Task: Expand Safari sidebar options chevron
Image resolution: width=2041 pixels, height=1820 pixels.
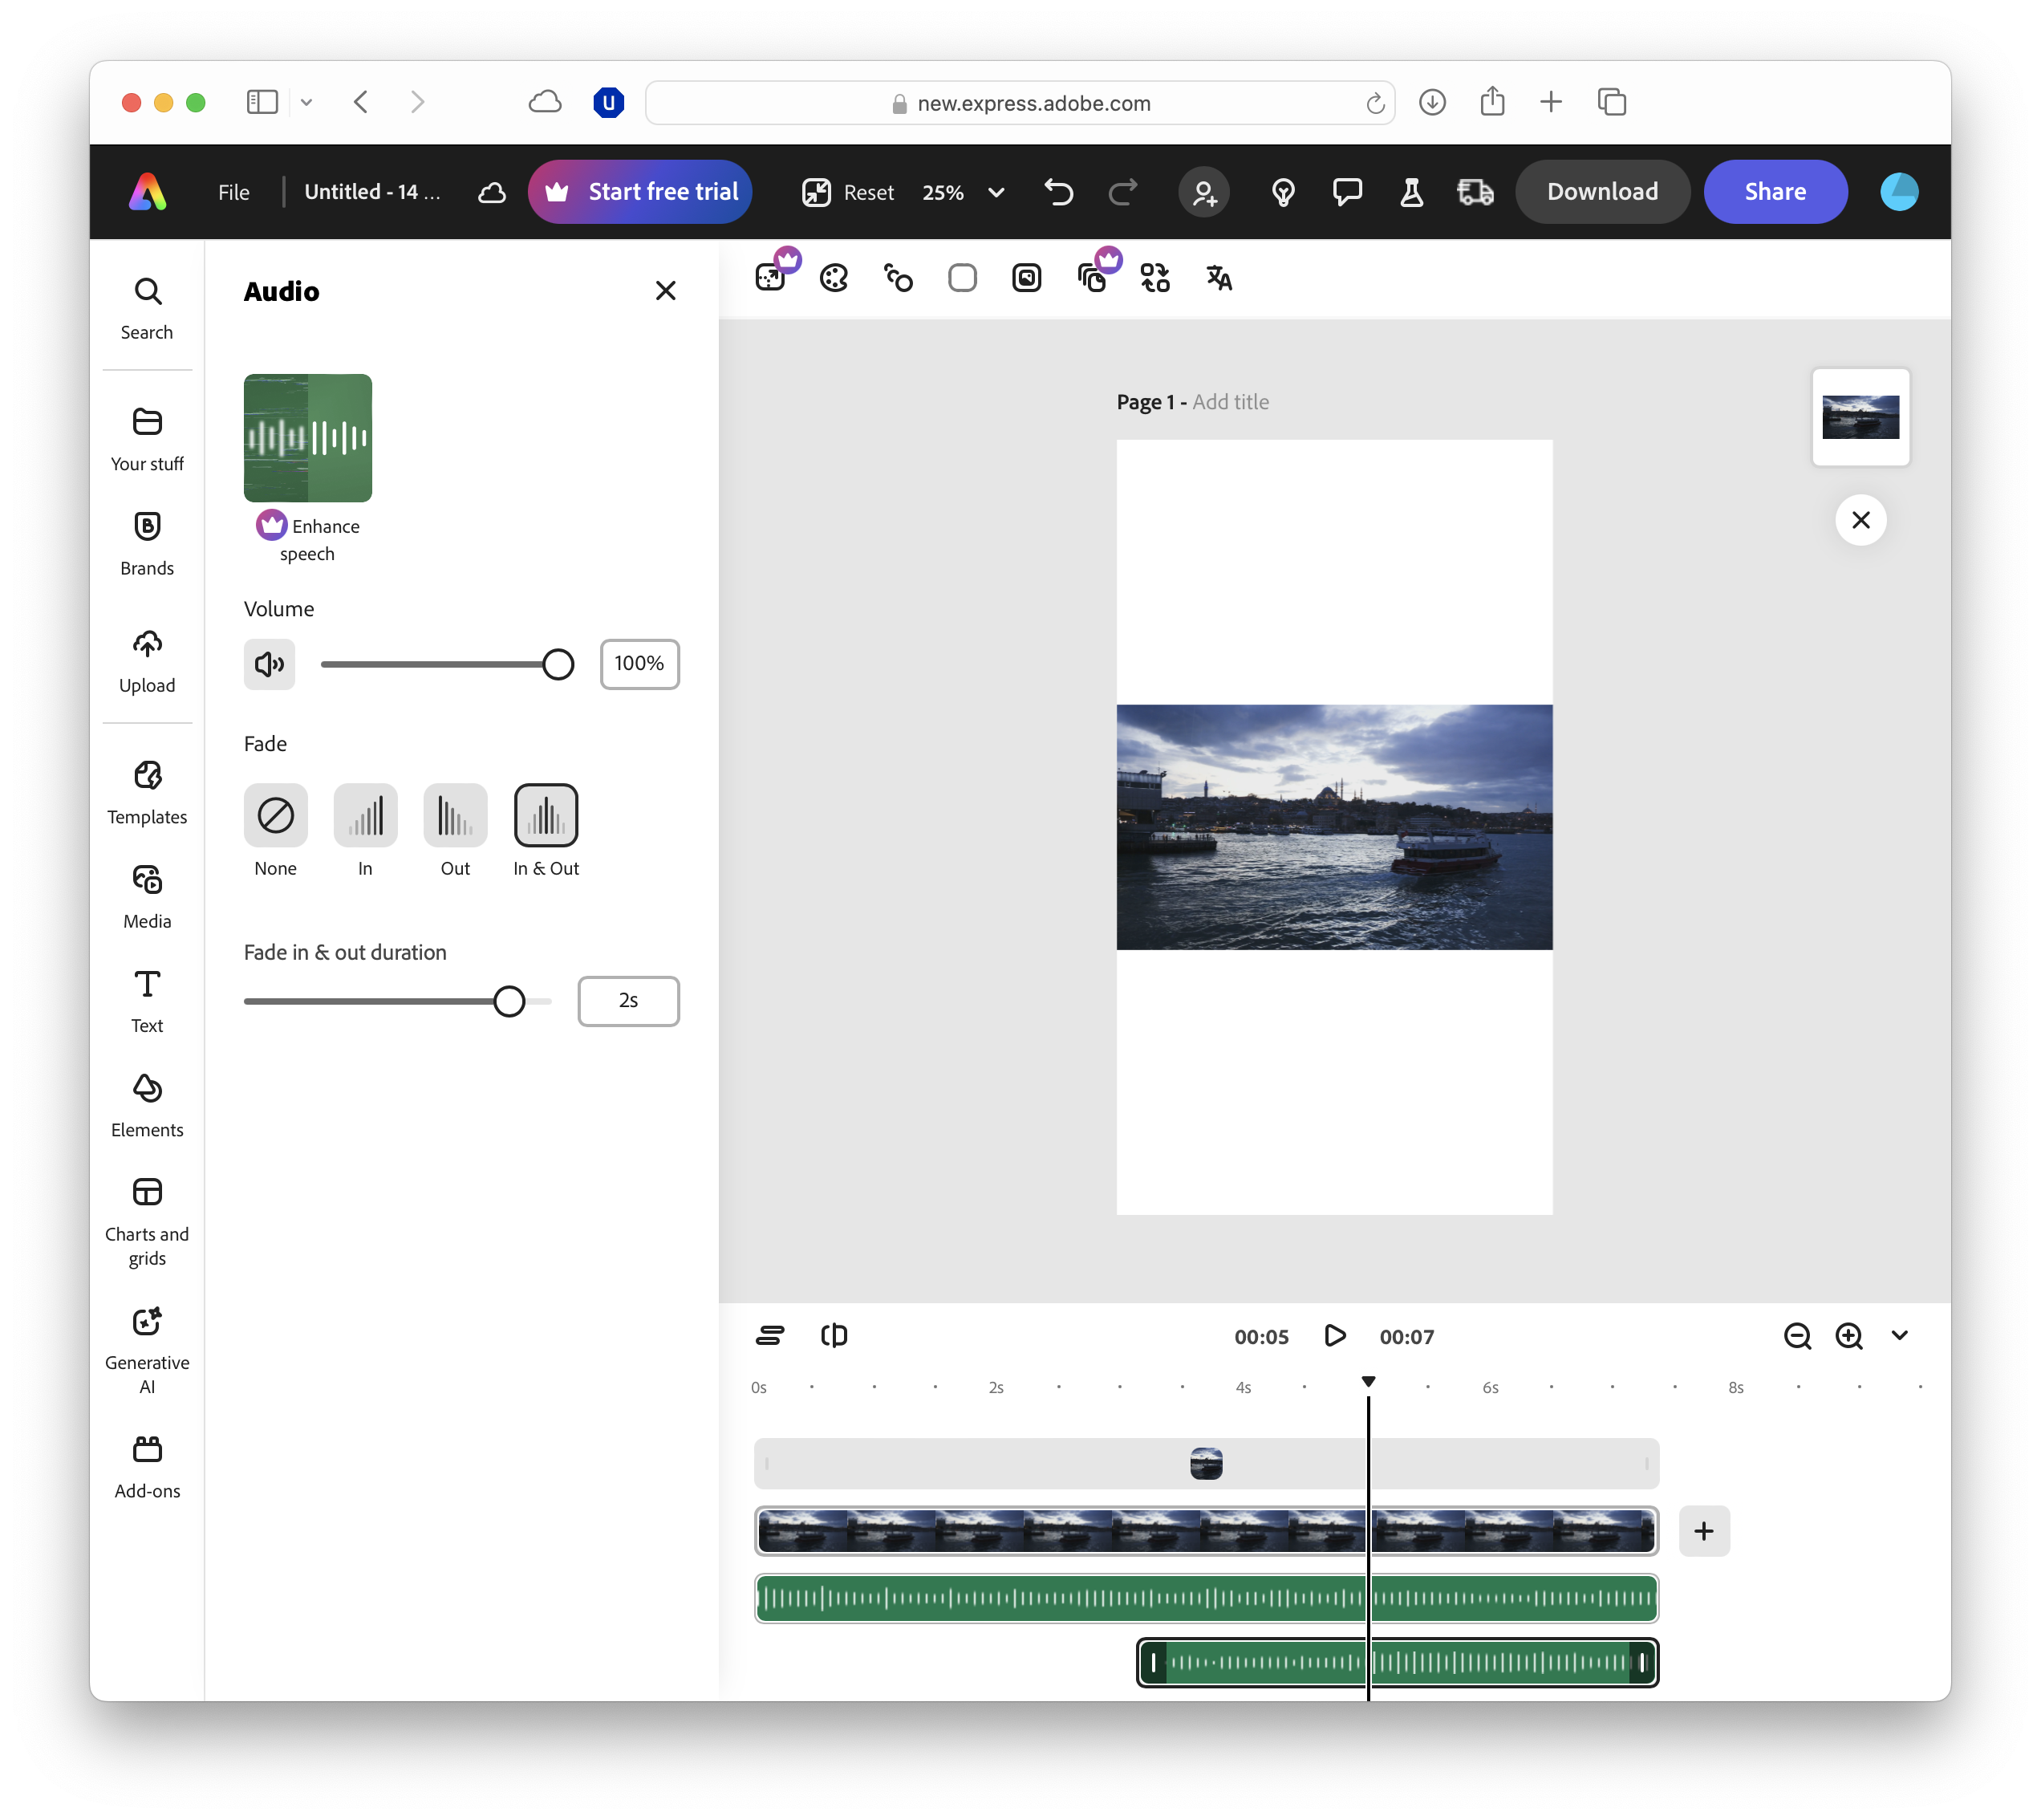Action: 306,102
